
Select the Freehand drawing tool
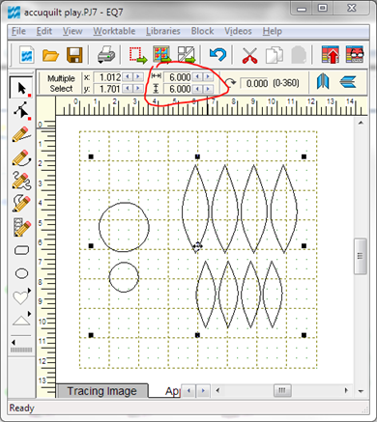[21, 181]
